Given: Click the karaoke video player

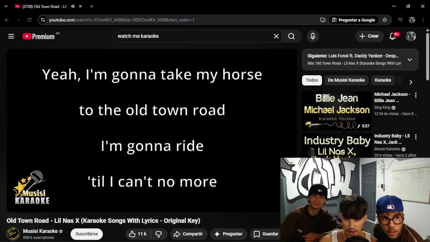Looking at the screenshot, I should click(152, 131).
